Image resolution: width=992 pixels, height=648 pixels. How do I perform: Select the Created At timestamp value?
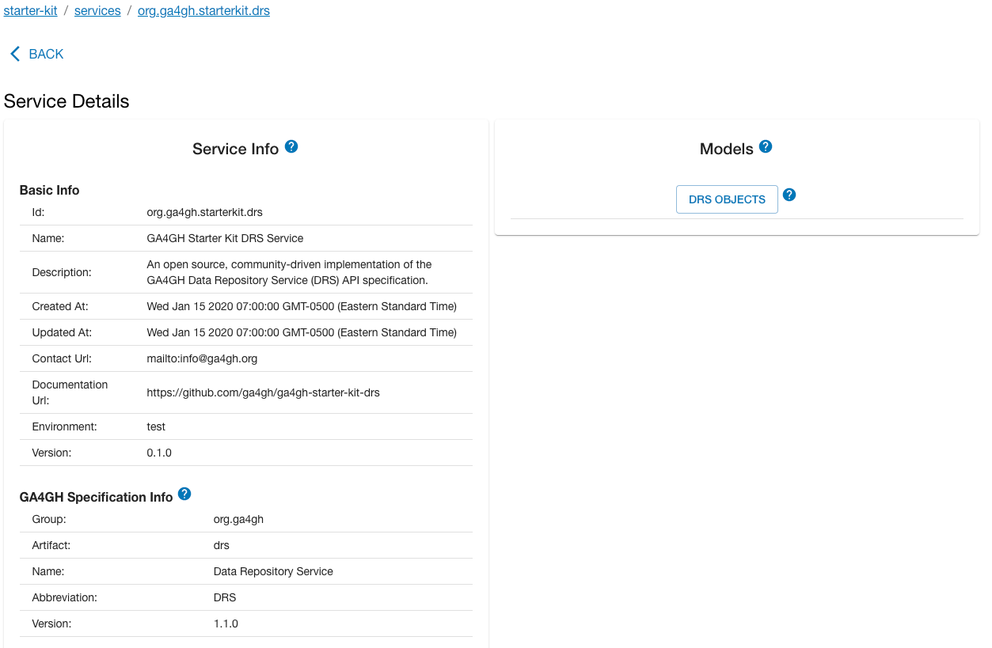point(302,306)
